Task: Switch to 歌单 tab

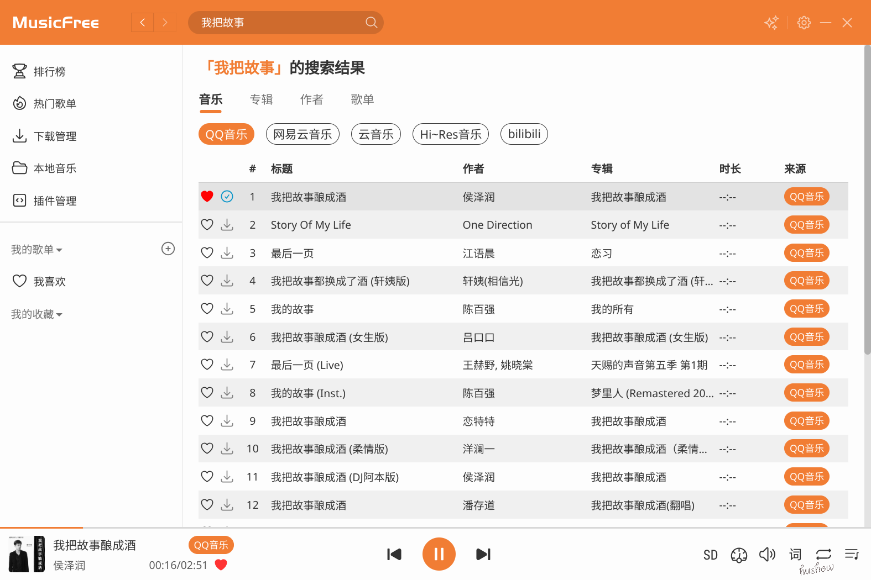Action: point(363,99)
